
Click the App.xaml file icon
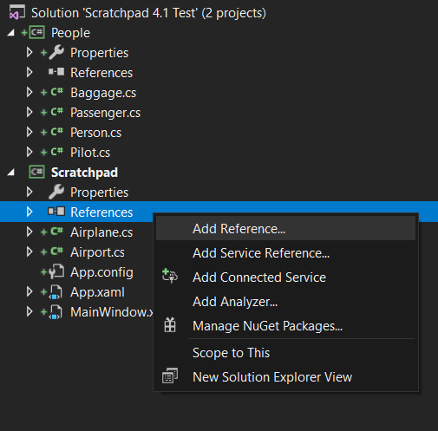pos(56,292)
